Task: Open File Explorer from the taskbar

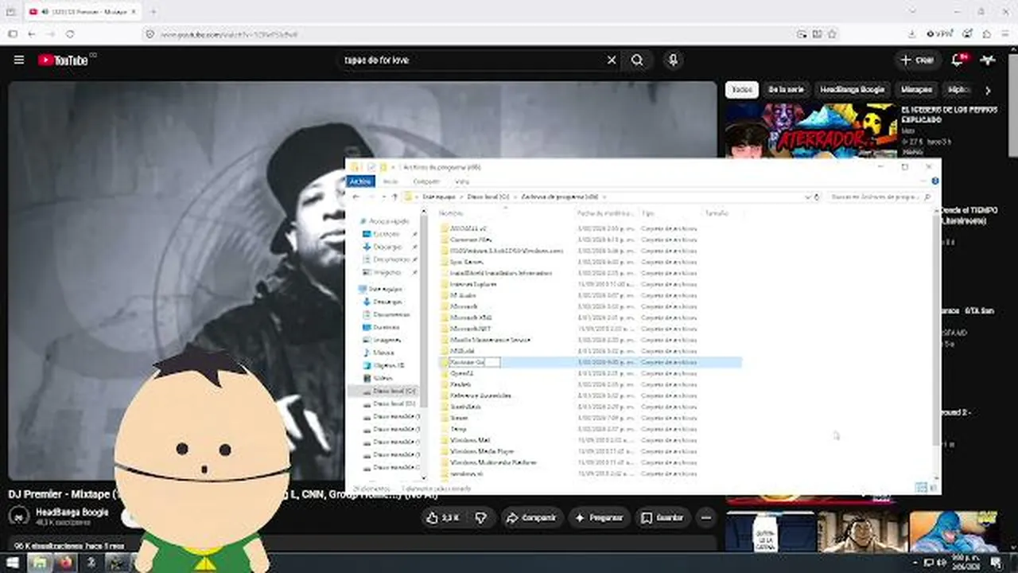Action: point(39,563)
